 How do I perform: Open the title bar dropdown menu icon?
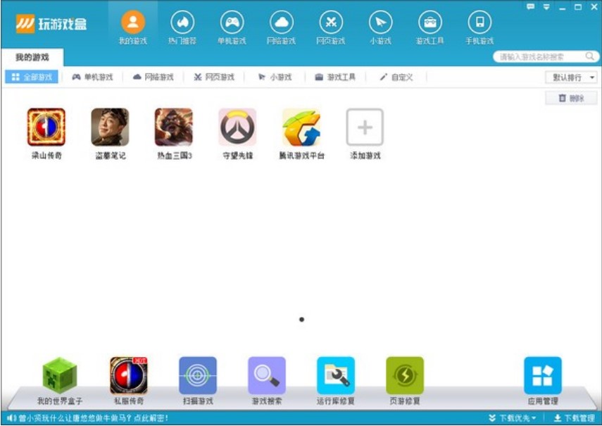pyautogui.click(x=546, y=7)
